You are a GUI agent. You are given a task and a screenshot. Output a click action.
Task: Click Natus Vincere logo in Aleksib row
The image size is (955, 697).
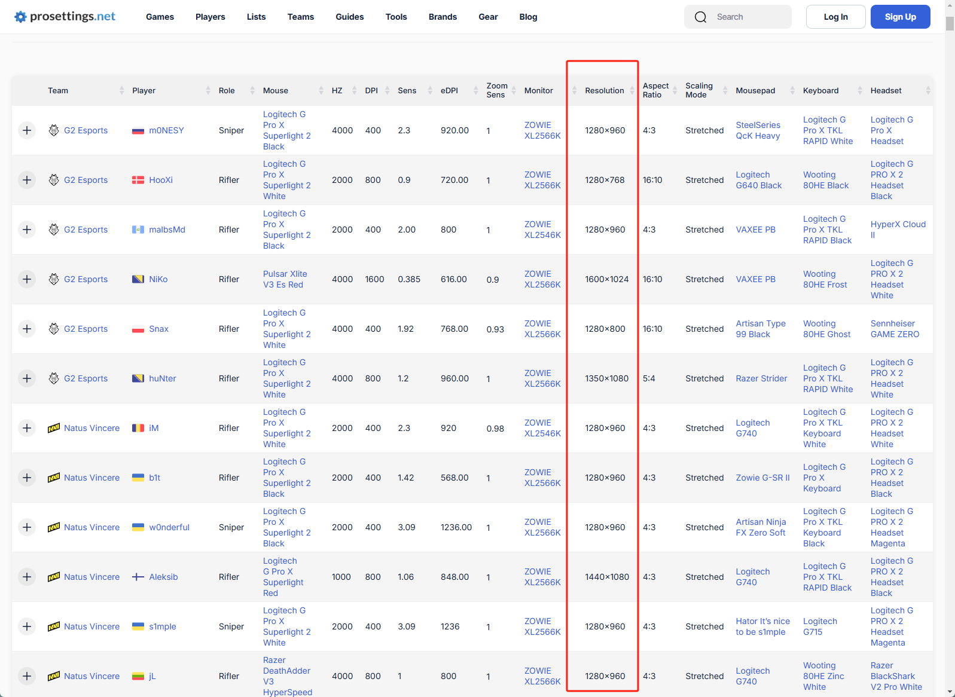54,577
